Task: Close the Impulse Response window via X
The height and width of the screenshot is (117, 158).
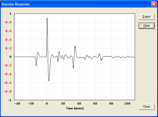Action: (154, 4)
